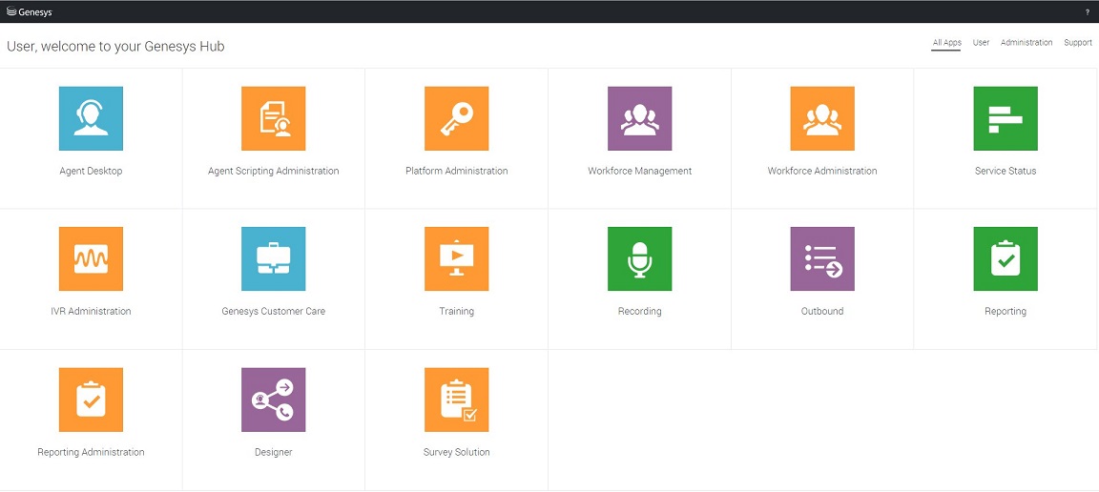Click the Reporting label under green icon

click(1006, 311)
